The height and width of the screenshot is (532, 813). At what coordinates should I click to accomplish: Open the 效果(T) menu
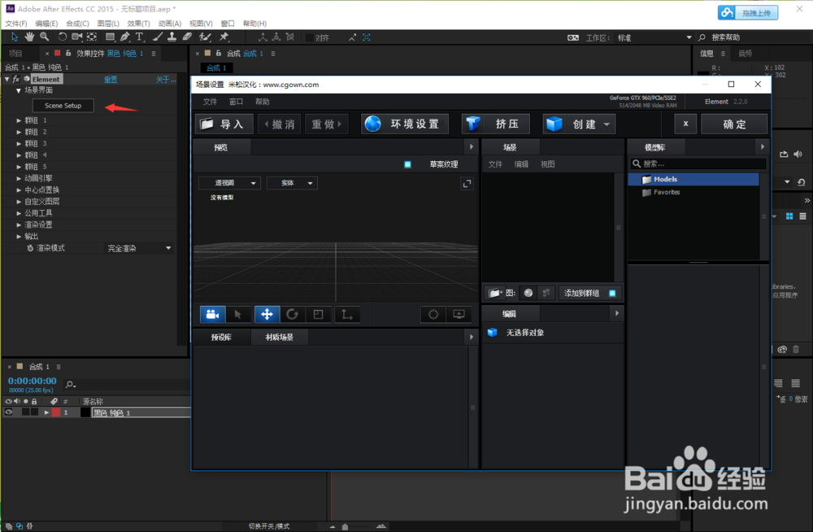[x=138, y=24]
